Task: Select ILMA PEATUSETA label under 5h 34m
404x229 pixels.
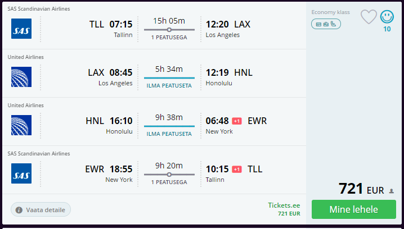Action: click(x=169, y=86)
